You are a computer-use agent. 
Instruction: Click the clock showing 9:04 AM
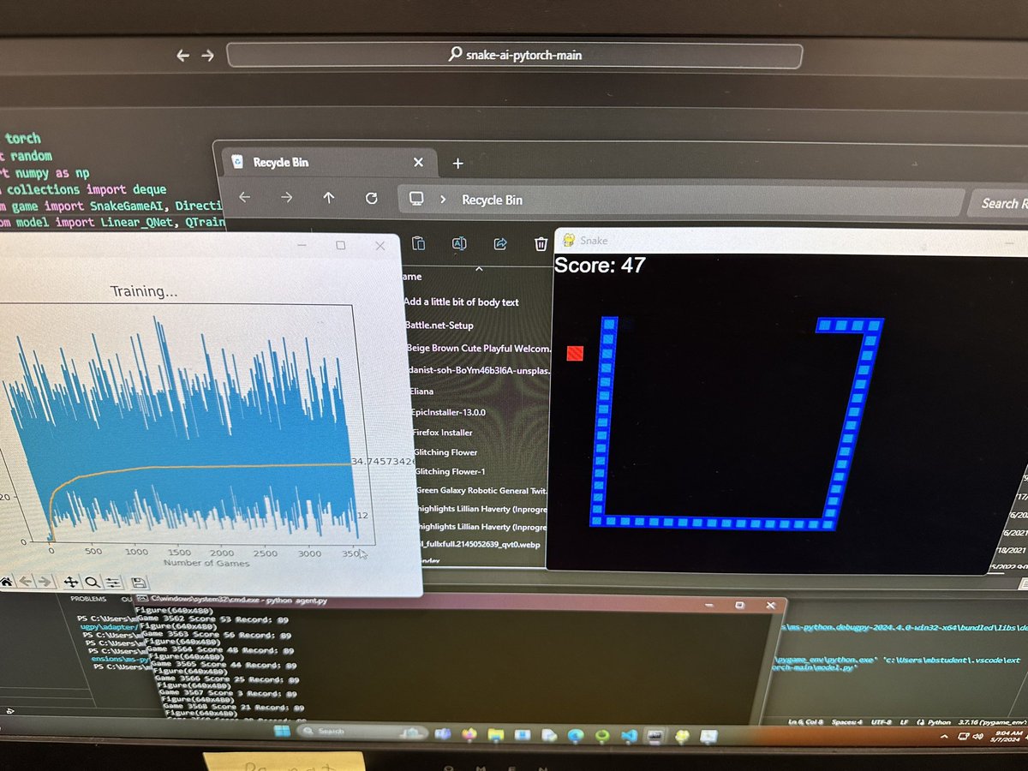point(1007,733)
